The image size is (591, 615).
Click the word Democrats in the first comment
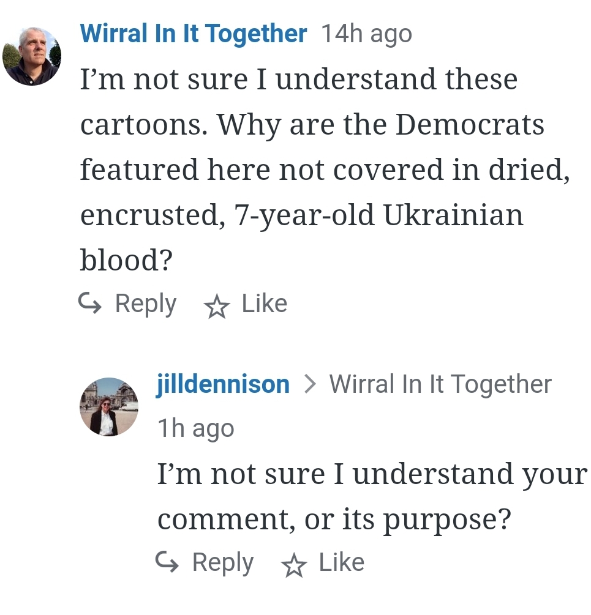tap(470, 125)
